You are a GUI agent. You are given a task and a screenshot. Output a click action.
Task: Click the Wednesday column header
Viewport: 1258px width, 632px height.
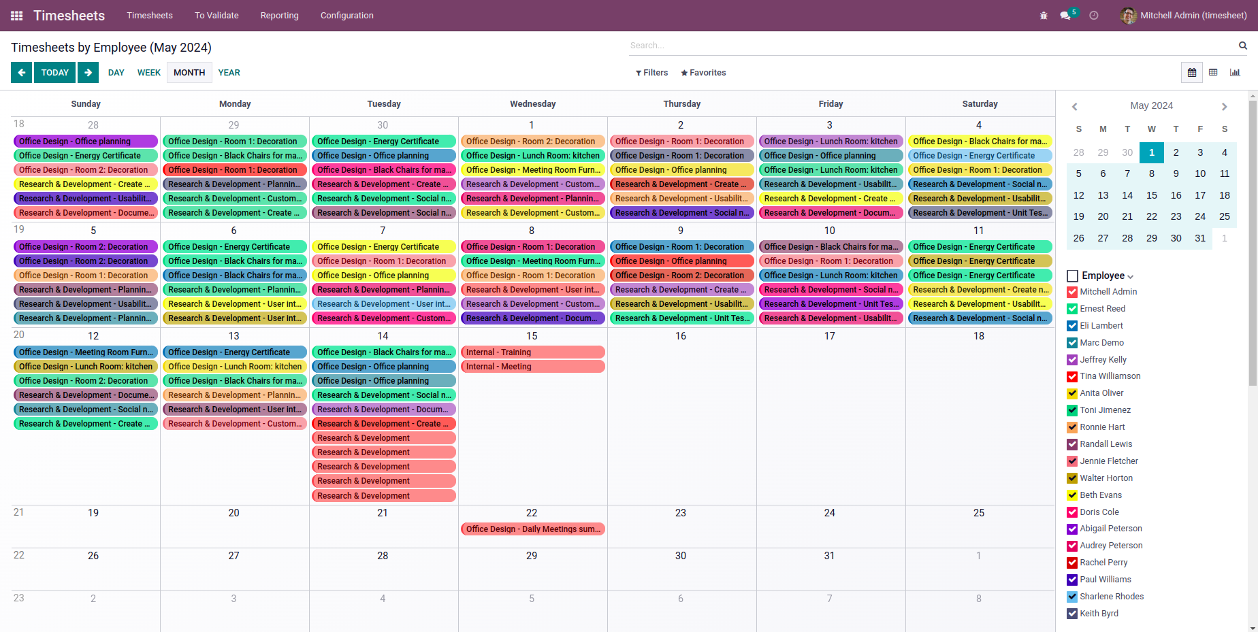coord(533,104)
